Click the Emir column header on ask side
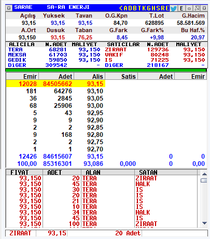 click(191, 76)
